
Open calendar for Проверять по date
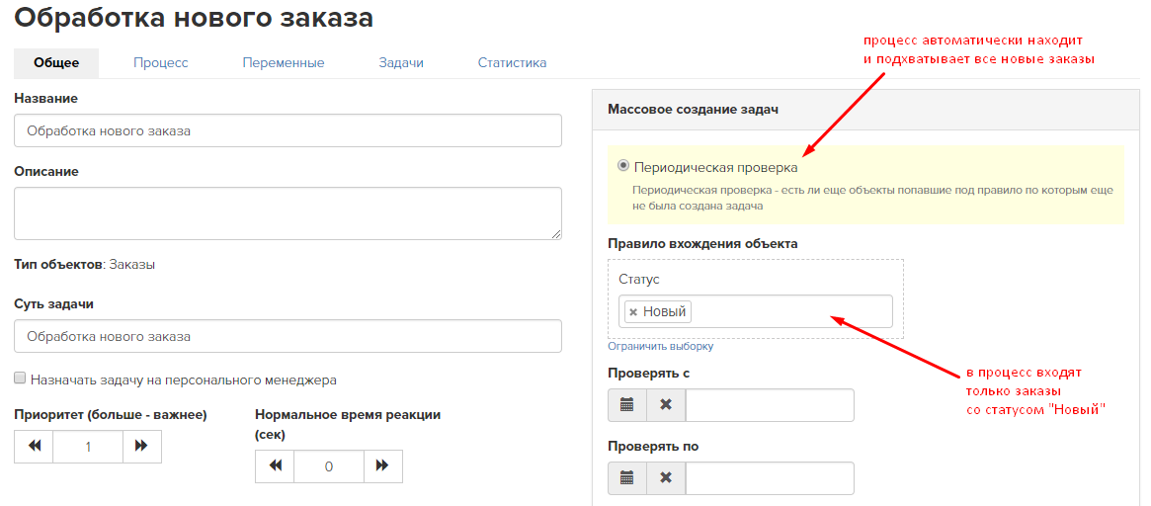627,478
